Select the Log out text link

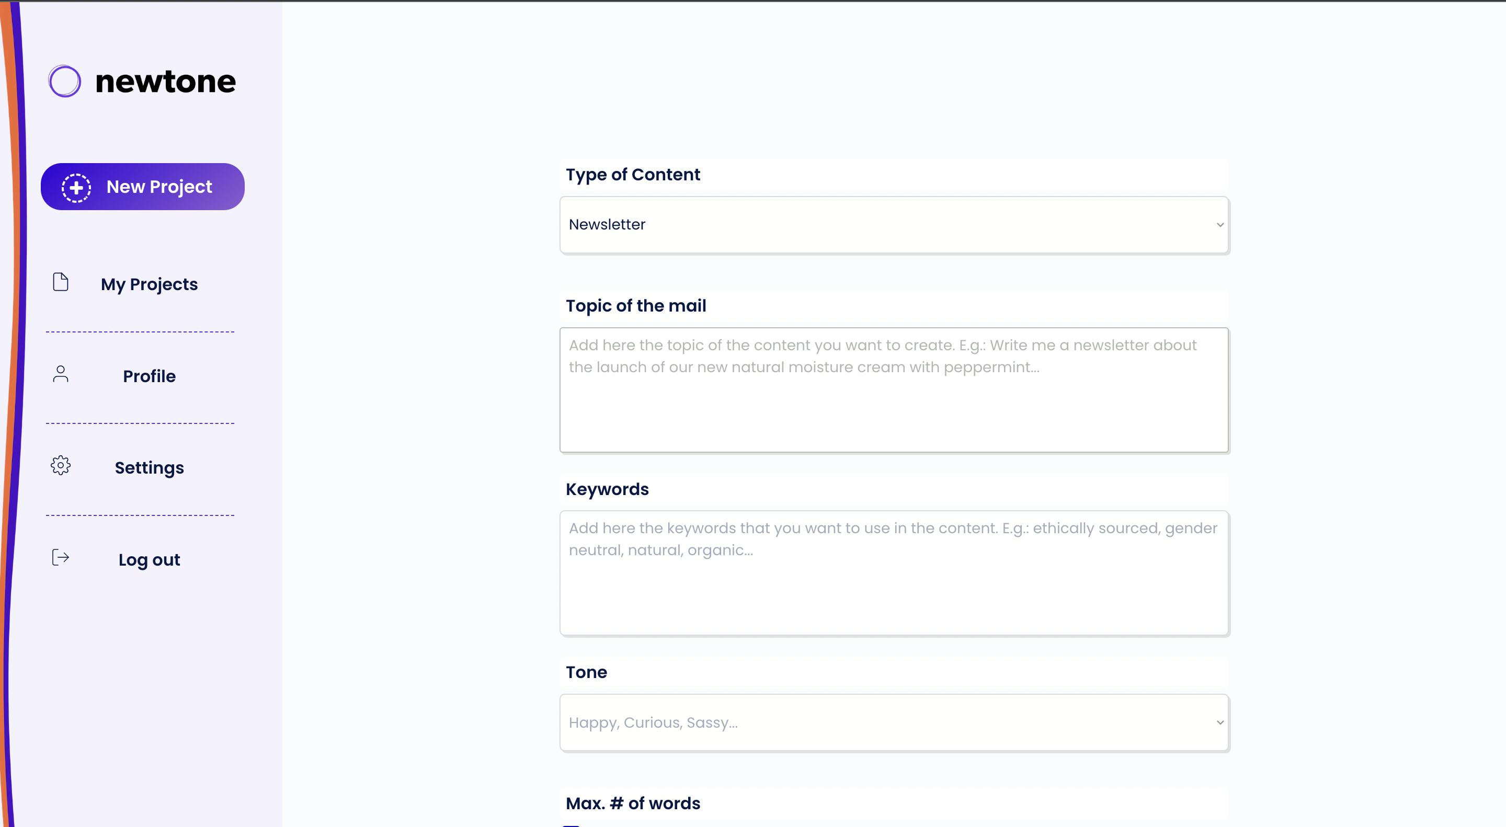click(x=149, y=559)
